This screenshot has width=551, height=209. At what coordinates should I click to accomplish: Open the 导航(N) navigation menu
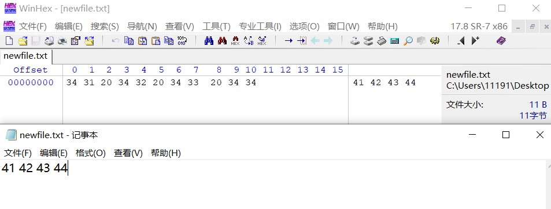coord(142,26)
